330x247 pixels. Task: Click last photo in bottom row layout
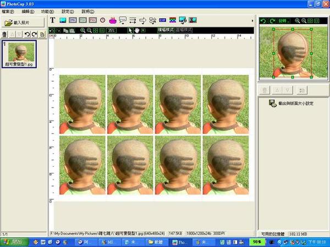[x=226, y=165]
